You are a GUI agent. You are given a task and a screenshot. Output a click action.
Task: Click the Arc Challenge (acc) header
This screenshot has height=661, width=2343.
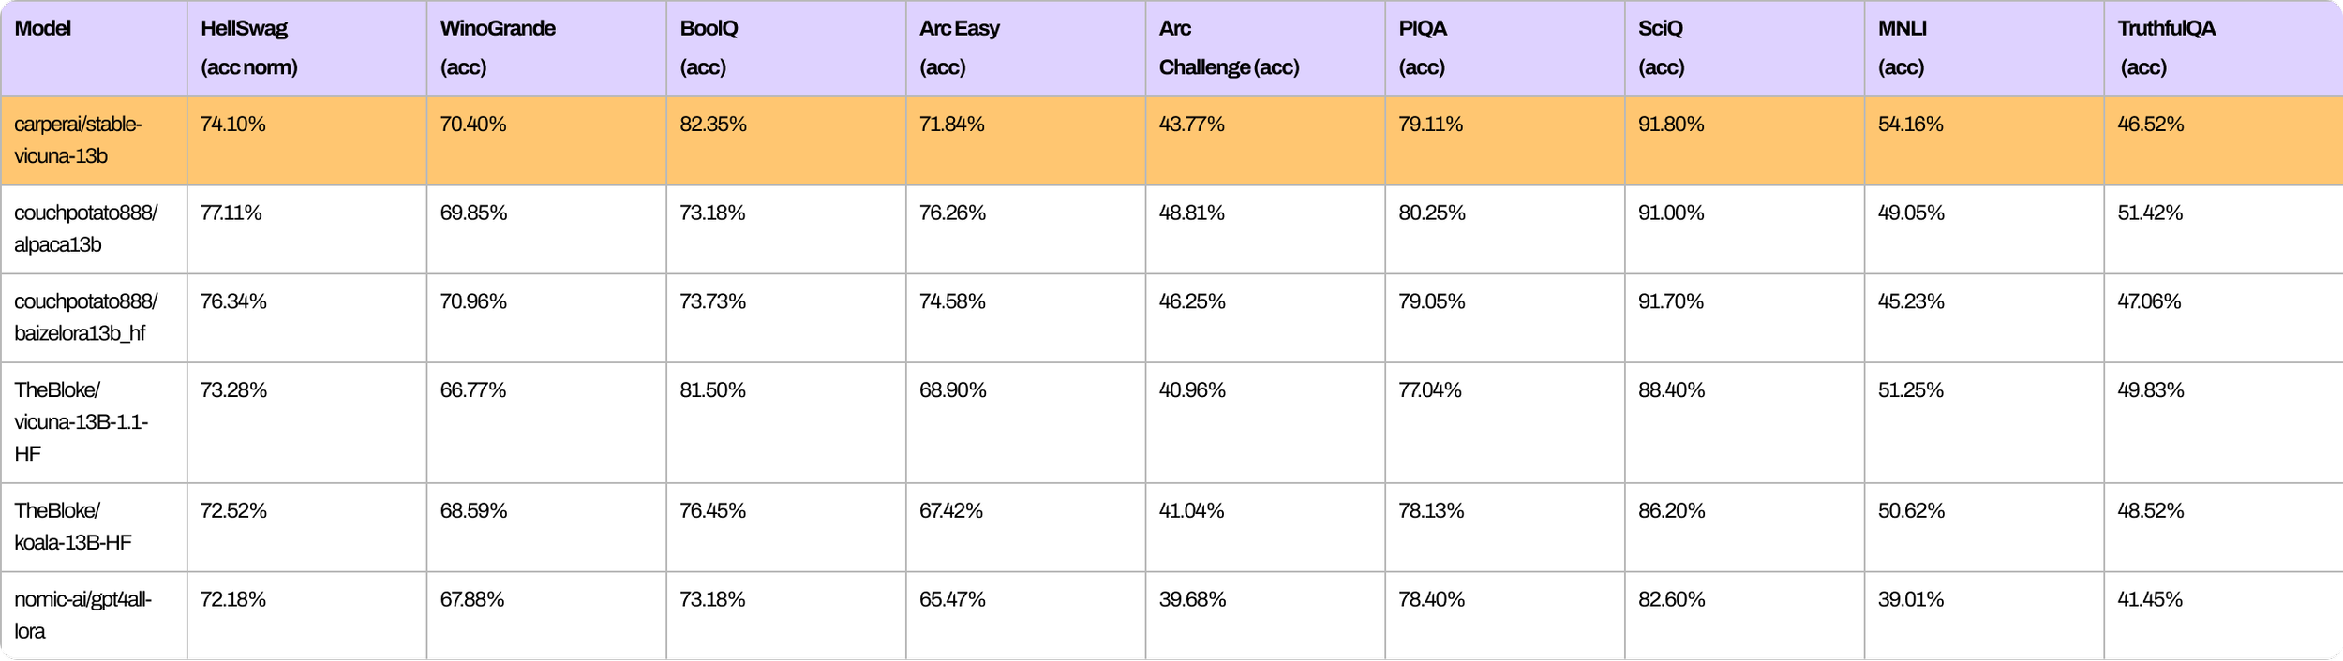1265,48
